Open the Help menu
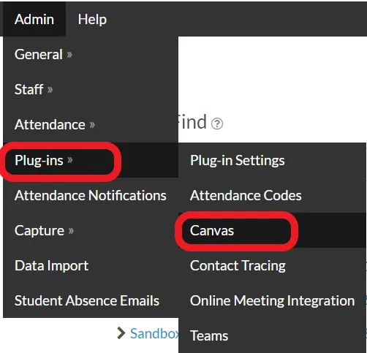 [92, 19]
